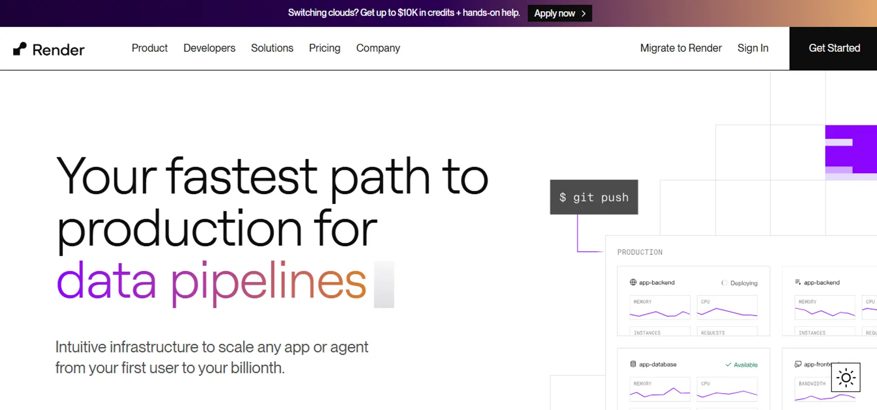Click the purple square graphic block
The width and height of the screenshot is (877, 410).
click(x=851, y=149)
